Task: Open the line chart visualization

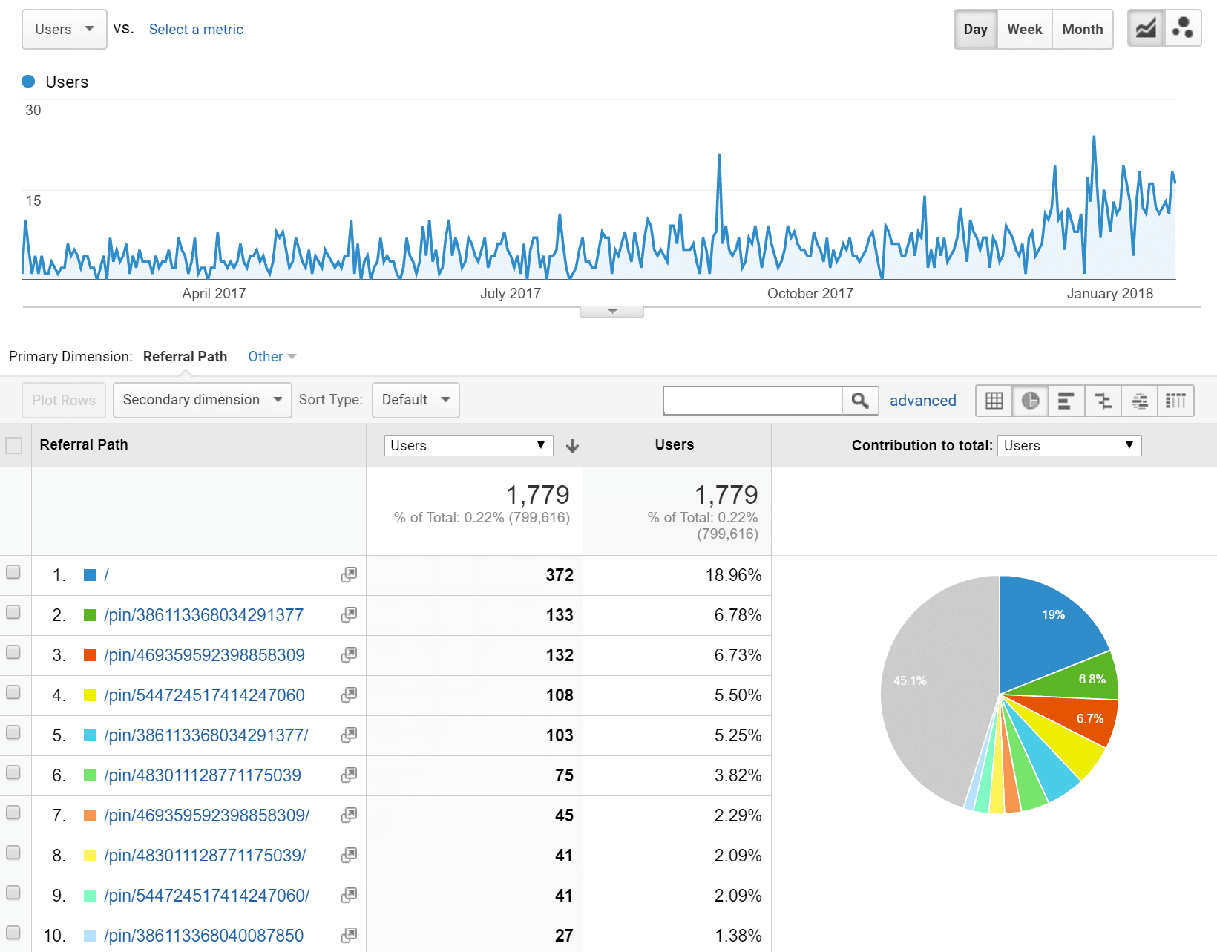Action: (1145, 28)
